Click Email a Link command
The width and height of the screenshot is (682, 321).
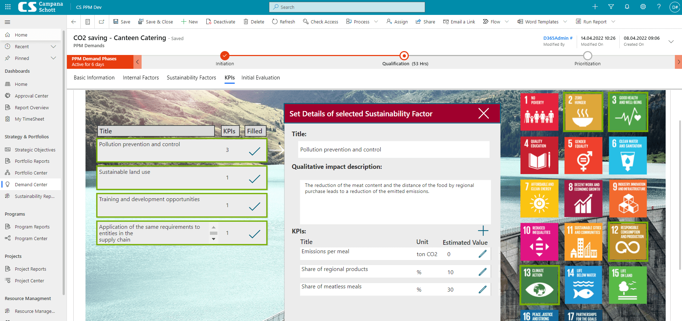point(459,22)
